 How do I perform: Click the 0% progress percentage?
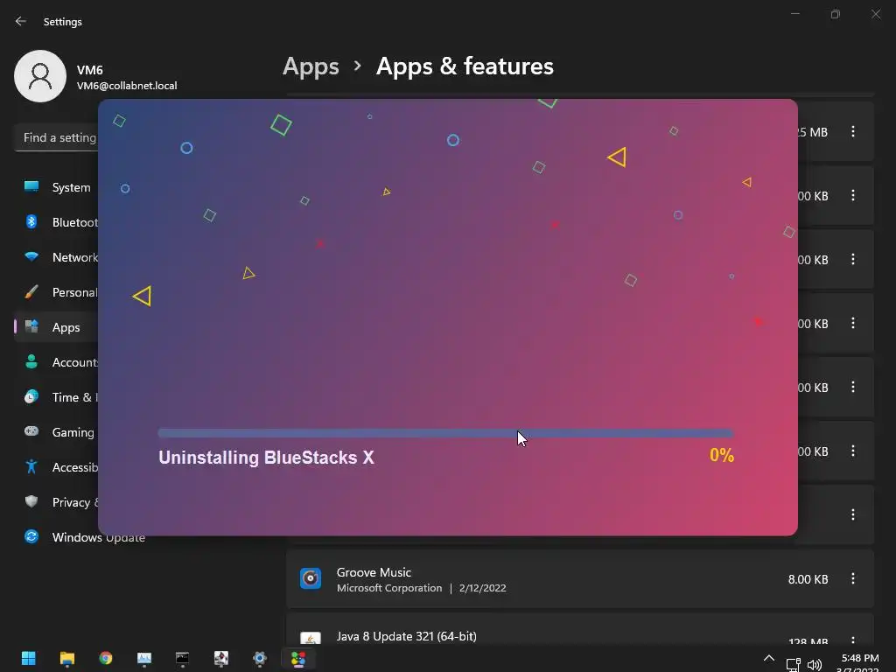click(722, 455)
